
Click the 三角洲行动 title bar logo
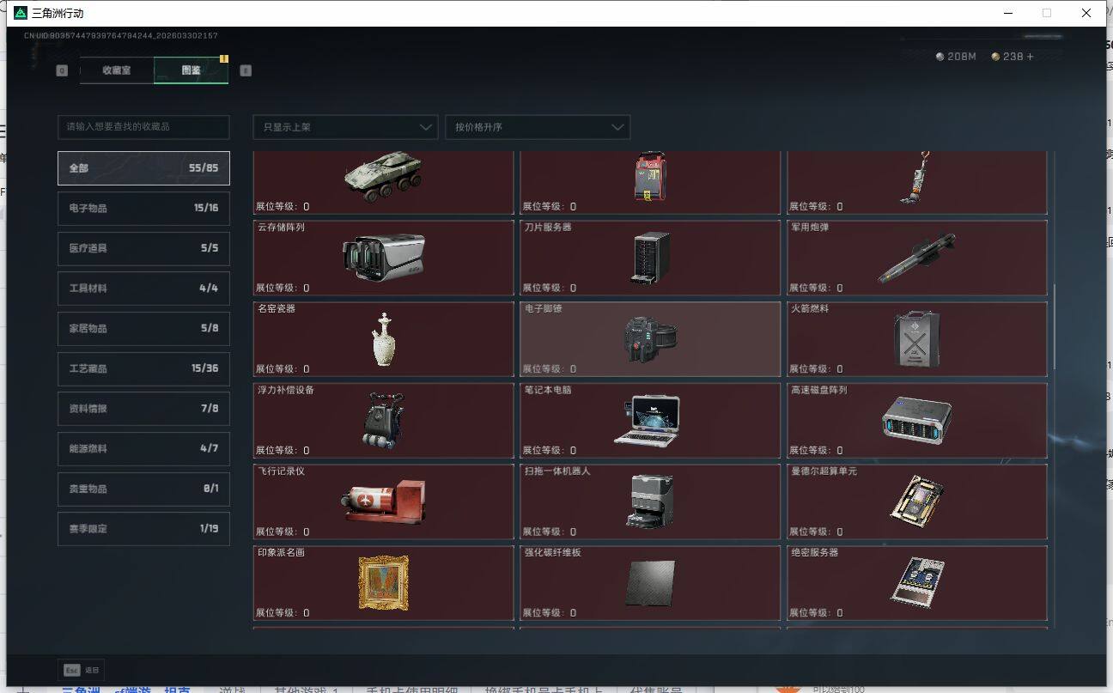(x=21, y=13)
